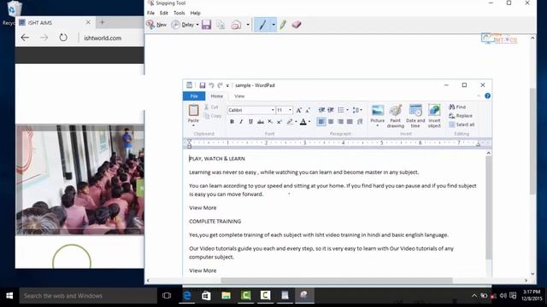This screenshot has height=307, width=547.
Task: Select the Eraser tool in Snipping Tool
Action: click(297, 25)
